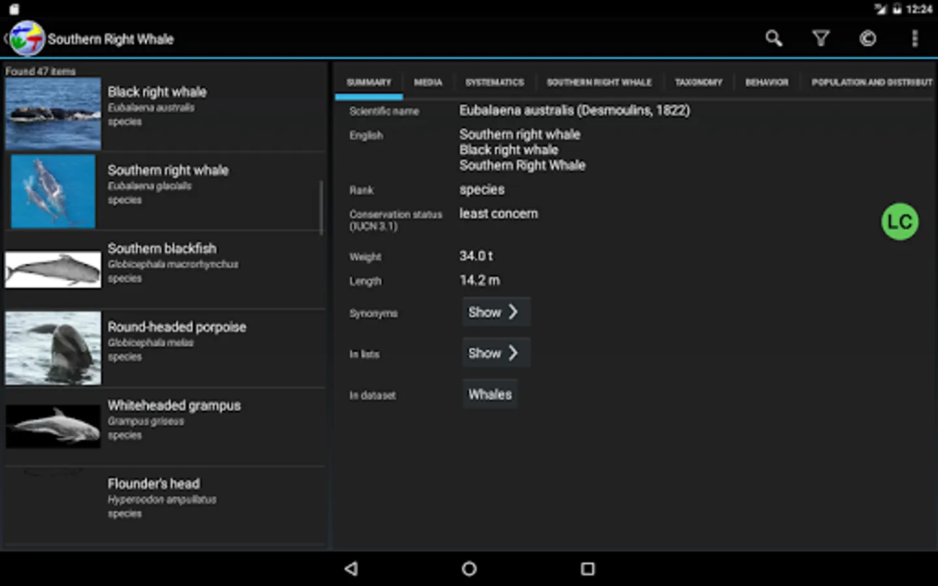Select the Southern right whale list title
The height and width of the screenshot is (586, 938).
[x=168, y=170]
